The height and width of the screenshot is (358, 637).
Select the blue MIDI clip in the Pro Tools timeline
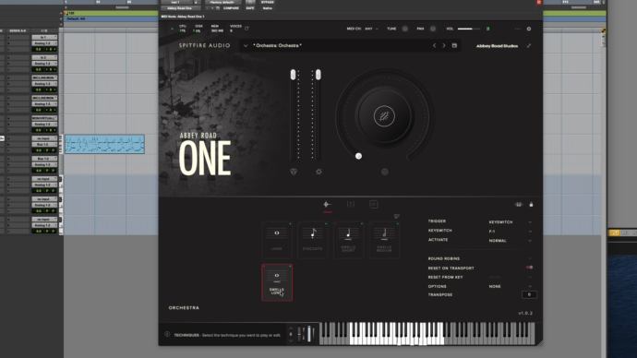pyautogui.click(x=105, y=144)
